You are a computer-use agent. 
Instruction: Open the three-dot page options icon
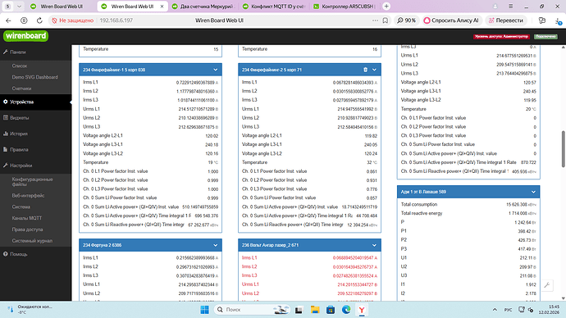click(375, 20)
